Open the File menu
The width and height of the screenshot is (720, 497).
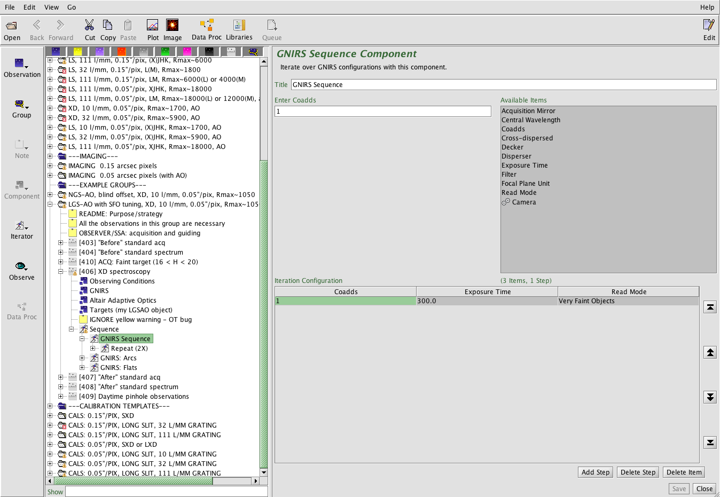tap(10, 7)
